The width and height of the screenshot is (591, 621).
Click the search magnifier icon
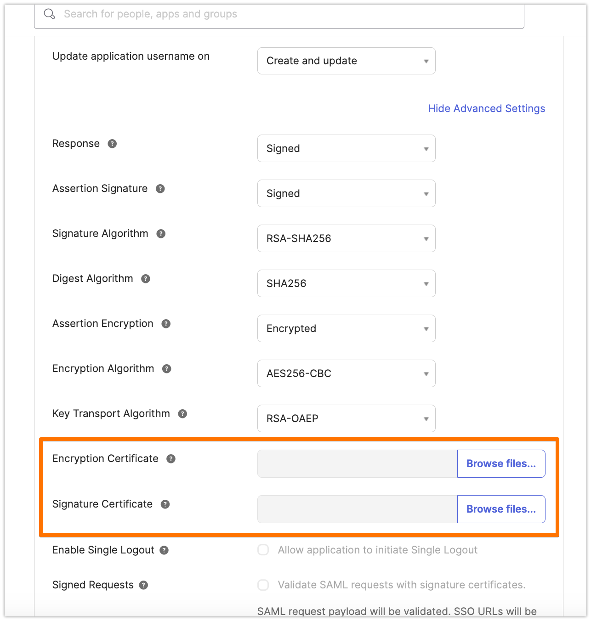coord(49,14)
